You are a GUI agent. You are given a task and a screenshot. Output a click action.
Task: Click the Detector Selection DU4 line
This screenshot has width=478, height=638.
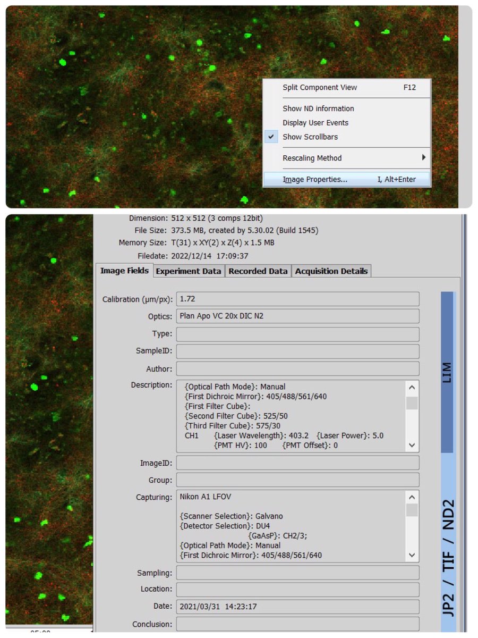226,526
